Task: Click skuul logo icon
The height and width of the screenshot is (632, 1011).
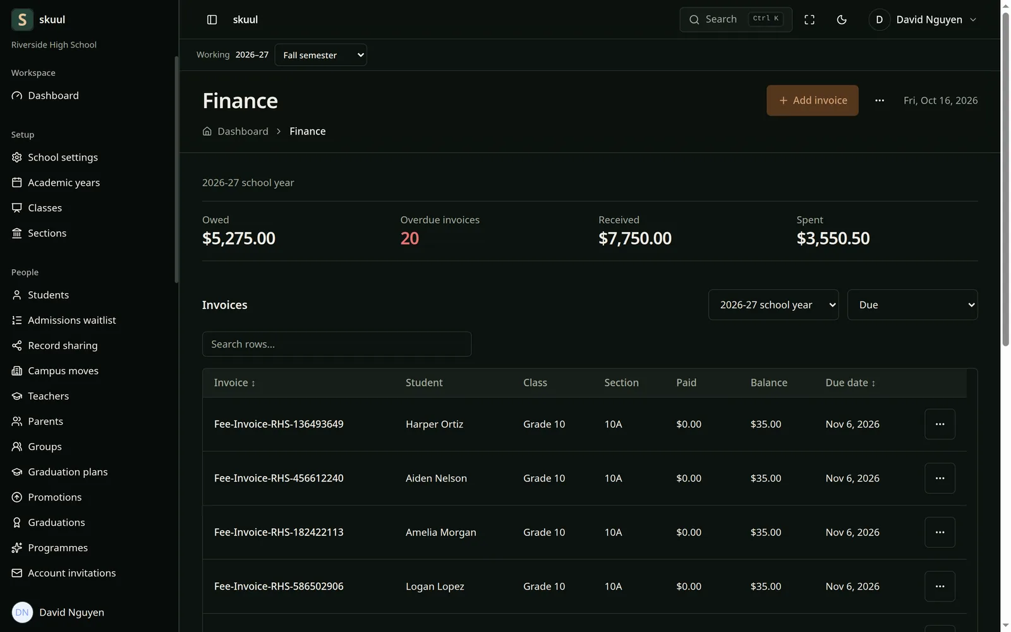Action: [x=22, y=20]
